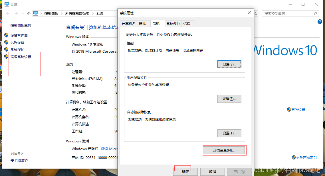Viewport: 325px width, 176px height.
Task: Click '计算机全名:' label
Action: tap(81, 117)
